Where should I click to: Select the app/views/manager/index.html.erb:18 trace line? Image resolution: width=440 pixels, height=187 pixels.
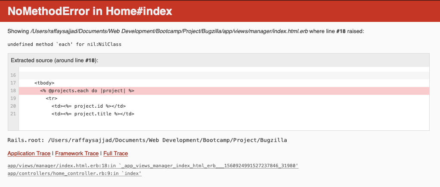pos(153,166)
